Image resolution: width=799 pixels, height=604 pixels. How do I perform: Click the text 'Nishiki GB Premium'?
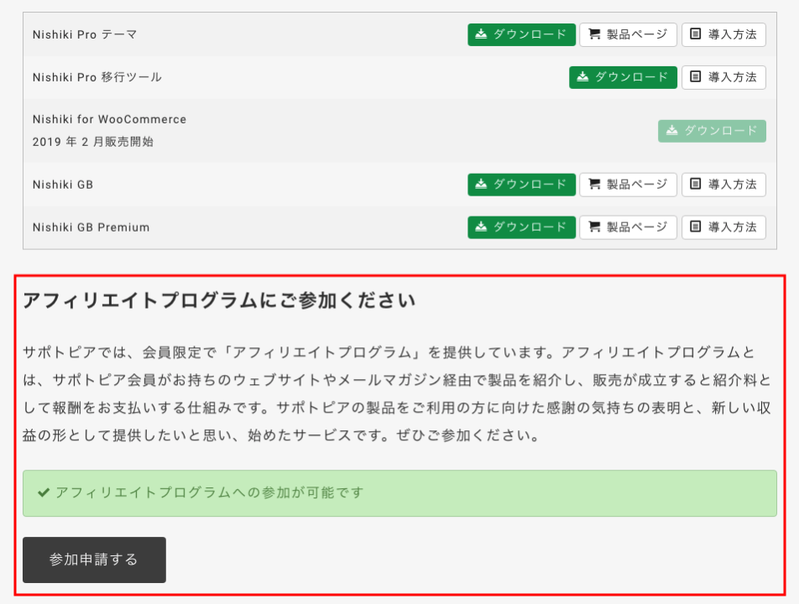pos(91,227)
